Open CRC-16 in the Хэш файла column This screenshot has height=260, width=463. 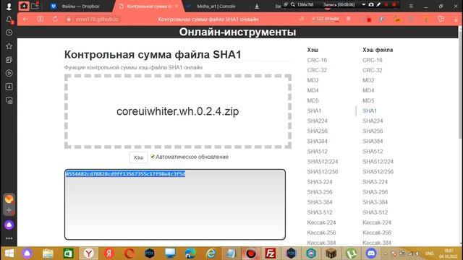pos(373,60)
